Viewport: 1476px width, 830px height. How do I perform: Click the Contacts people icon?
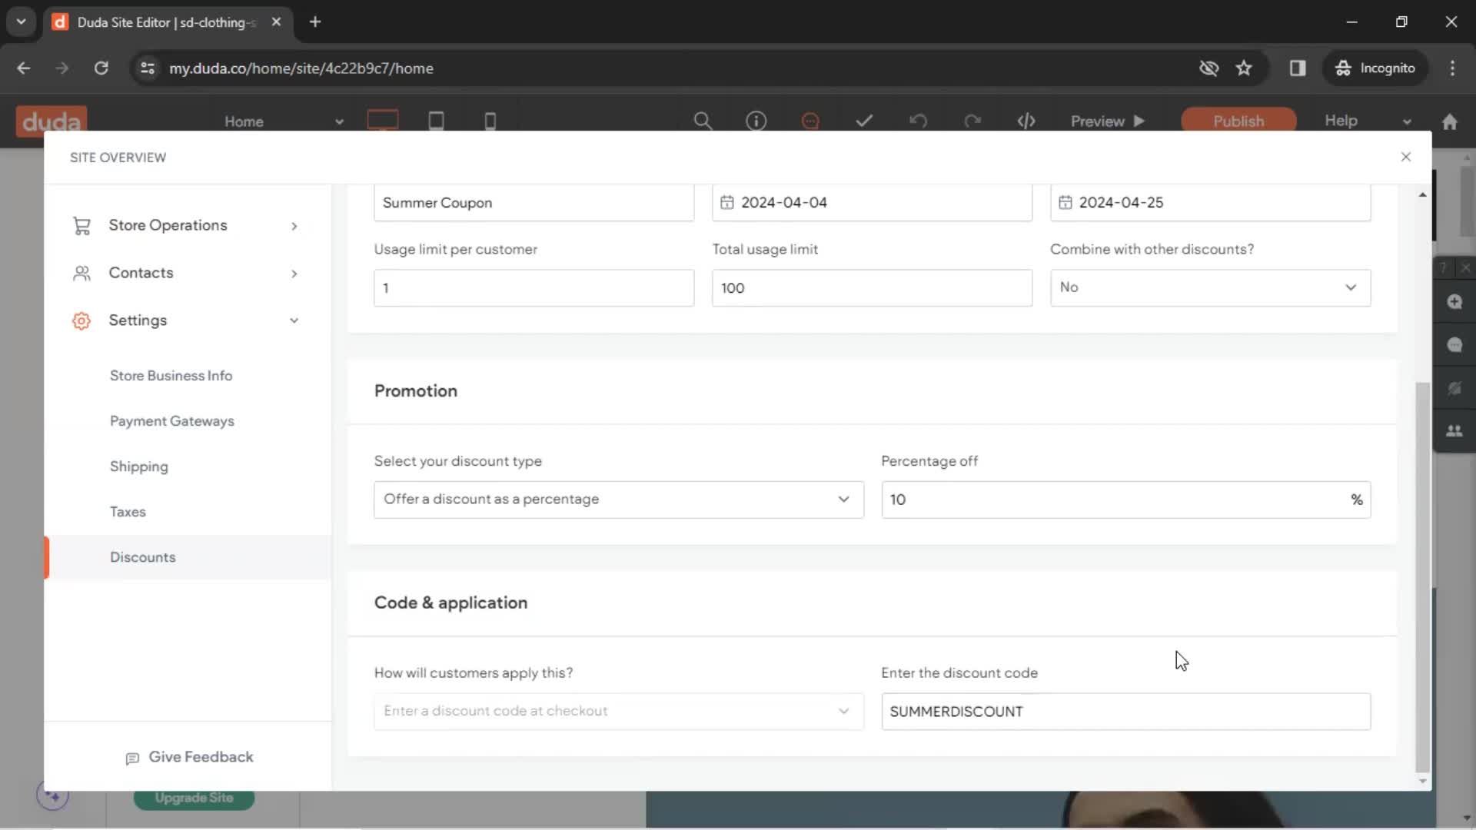click(81, 274)
